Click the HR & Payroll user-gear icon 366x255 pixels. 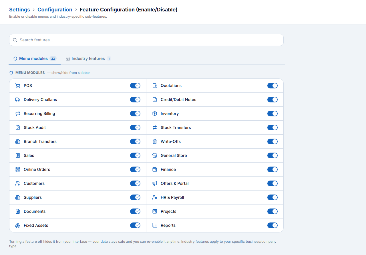point(155,197)
